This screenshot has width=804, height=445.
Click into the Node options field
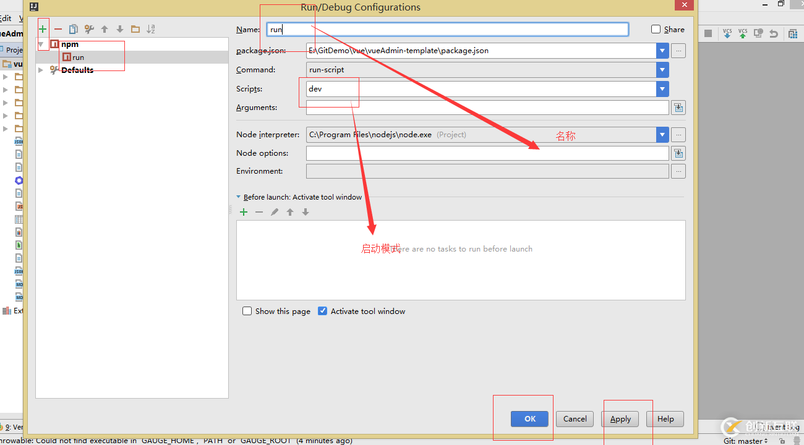click(x=487, y=153)
